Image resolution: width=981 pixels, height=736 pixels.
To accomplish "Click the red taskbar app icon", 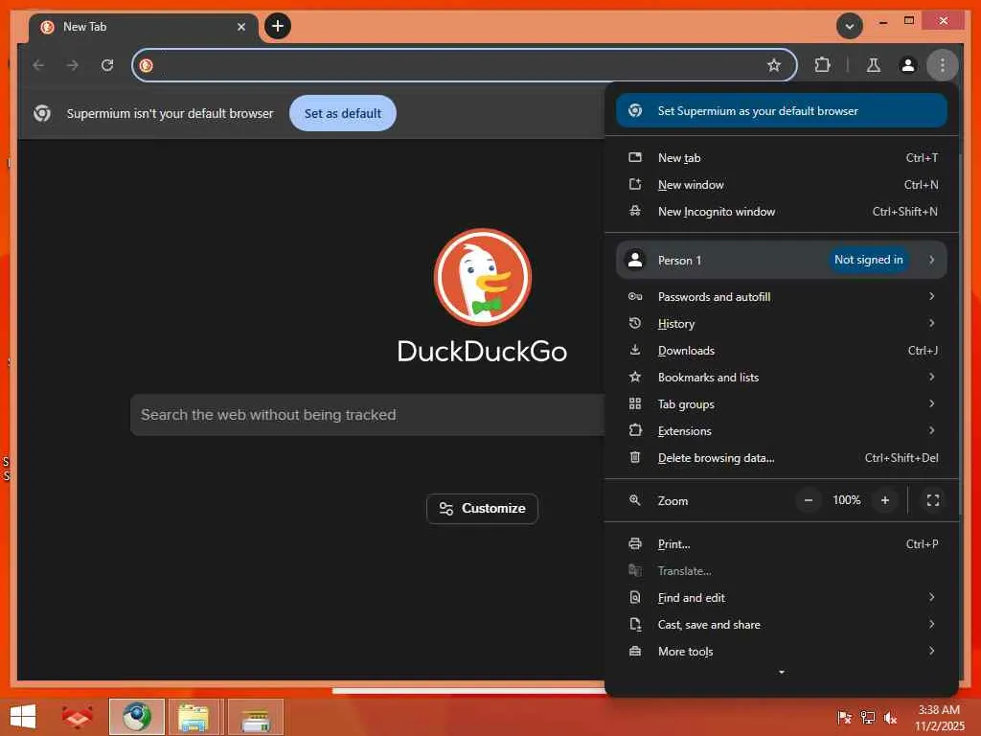I will point(78,717).
